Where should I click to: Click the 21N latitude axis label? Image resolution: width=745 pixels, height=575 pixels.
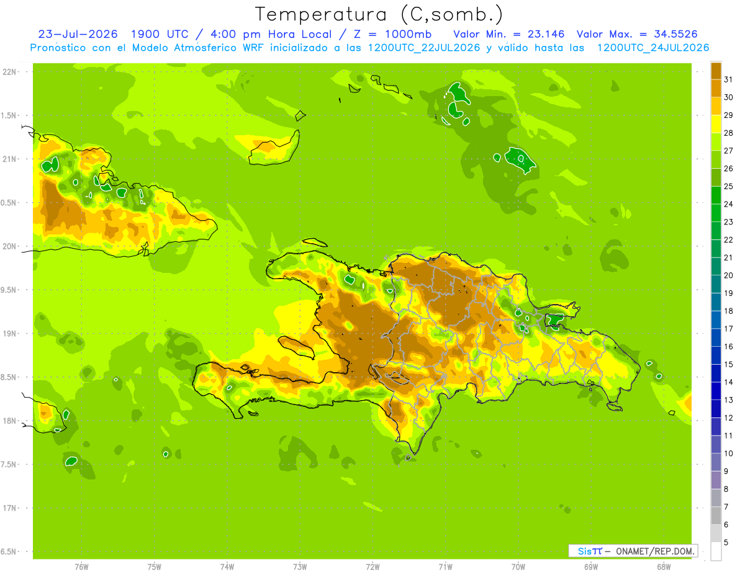point(10,159)
